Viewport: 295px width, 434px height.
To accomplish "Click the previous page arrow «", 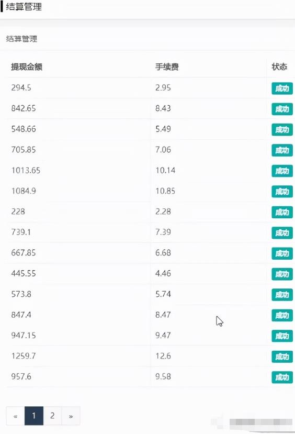I will click(x=16, y=416).
